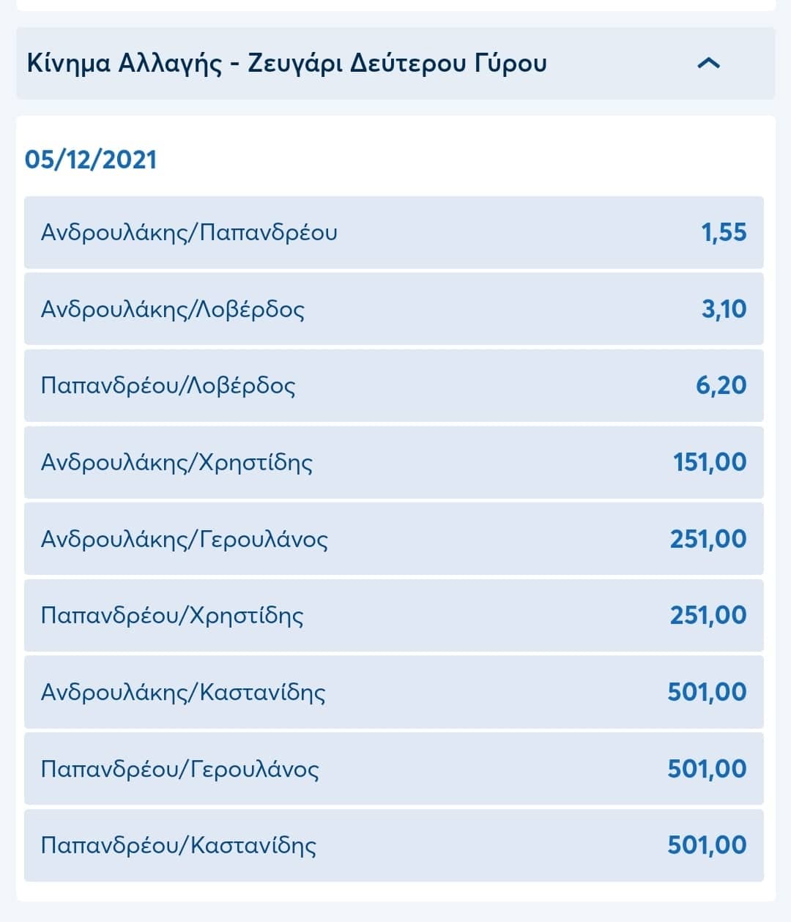Select Ανδρουλάκης/Χρηστίδης bet row
The width and height of the screenshot is (791, 922).
(394, 462)
